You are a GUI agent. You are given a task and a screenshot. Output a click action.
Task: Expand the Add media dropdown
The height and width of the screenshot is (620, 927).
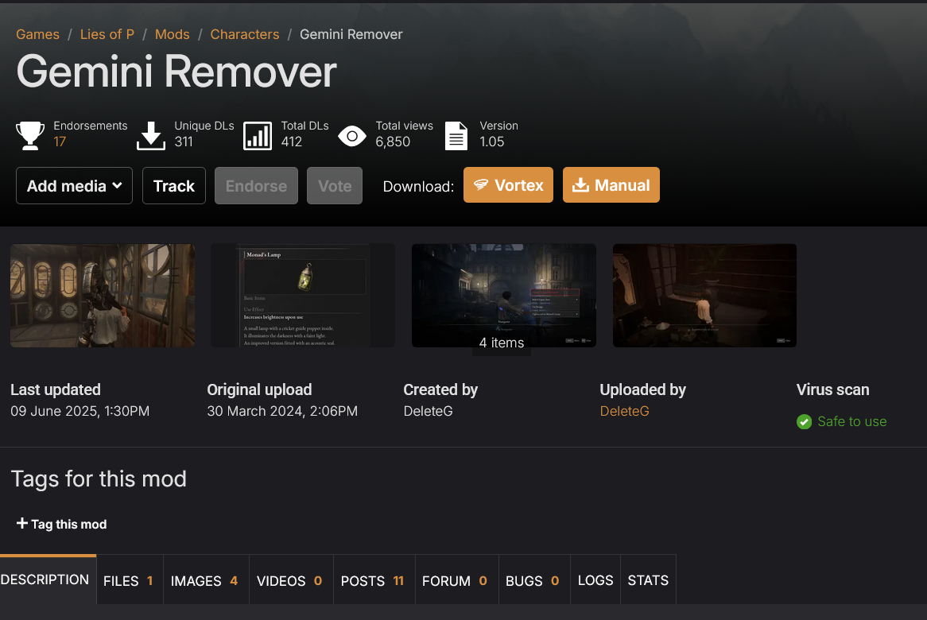(x=75, y=185)
